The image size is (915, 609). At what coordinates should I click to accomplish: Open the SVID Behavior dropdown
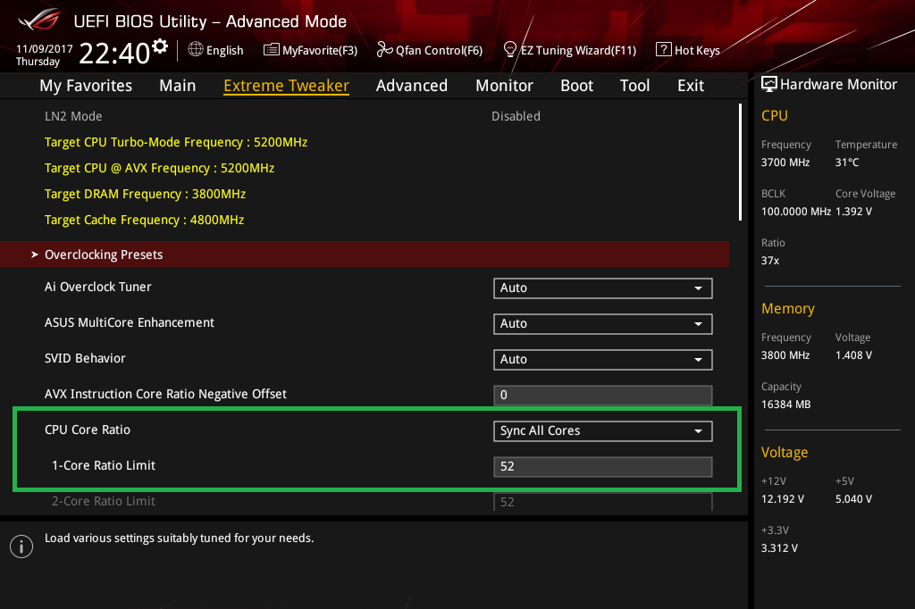point(603,359)
